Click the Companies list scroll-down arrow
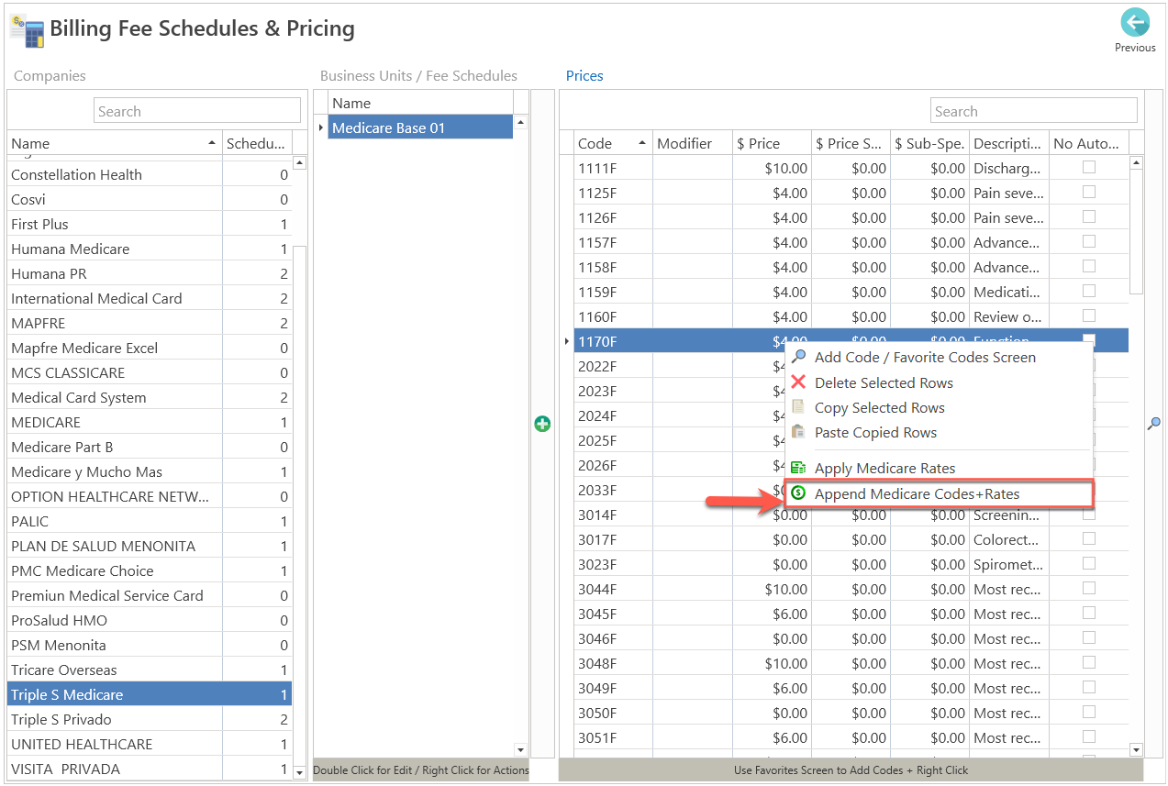Screen dimensions: 1168x786 pos(299,772)
